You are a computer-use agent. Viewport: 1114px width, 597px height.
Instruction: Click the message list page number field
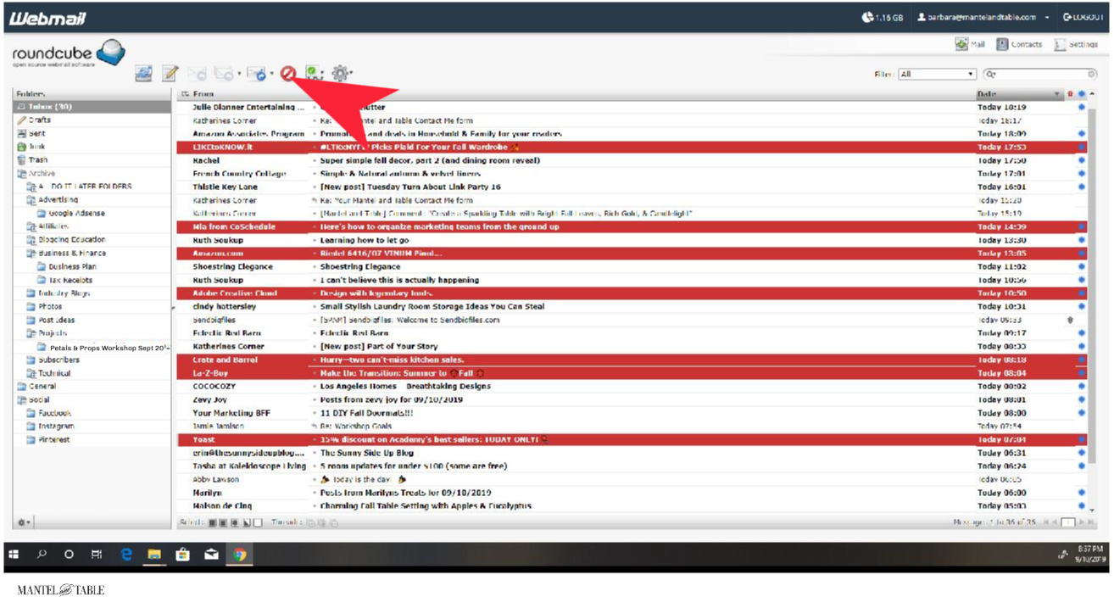[1068, 522]
